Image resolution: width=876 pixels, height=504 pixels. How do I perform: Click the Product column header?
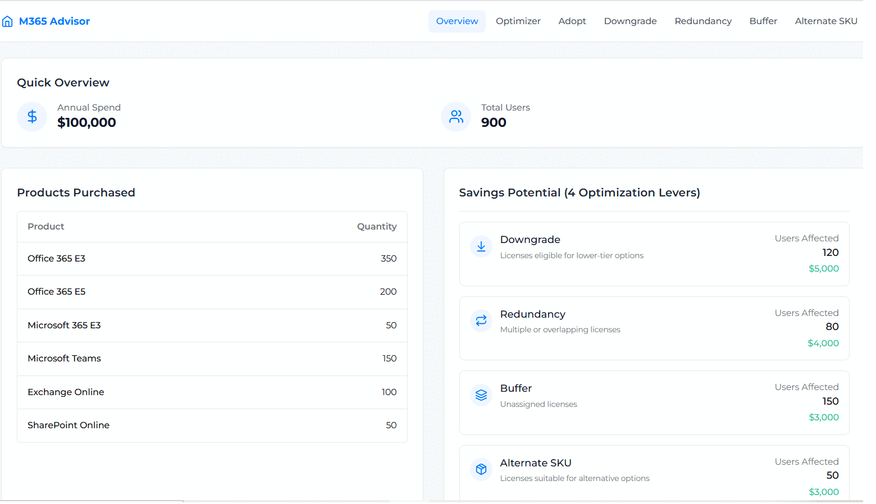click(46, 227)
